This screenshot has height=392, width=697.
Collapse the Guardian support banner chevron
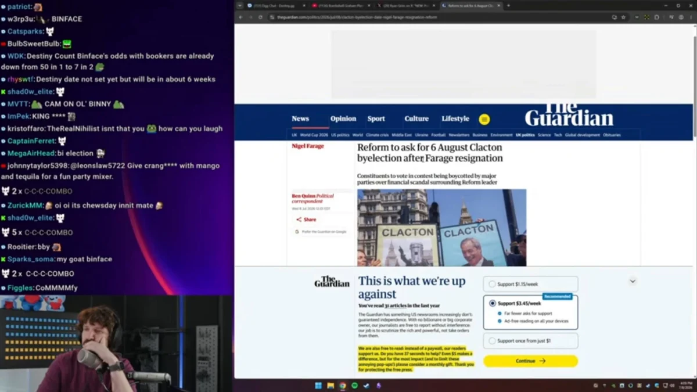[633, 281]
